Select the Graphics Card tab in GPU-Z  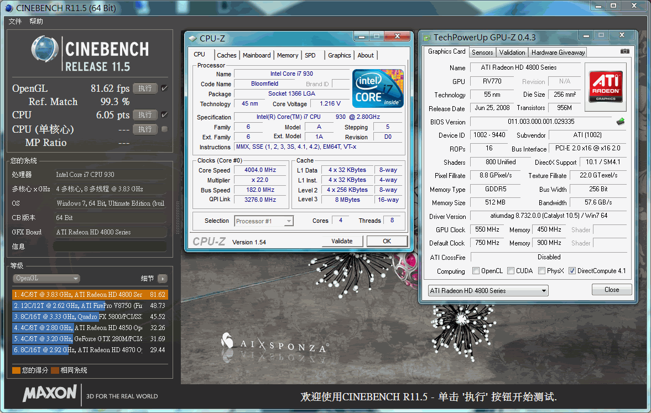click(x=446, y=51)
